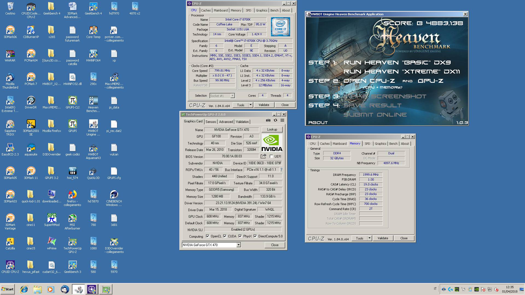The height and width of the screenshot is (295, 525).
Task: Click RUN HEAVEN "XTREME" DX11
Action: 402,72
